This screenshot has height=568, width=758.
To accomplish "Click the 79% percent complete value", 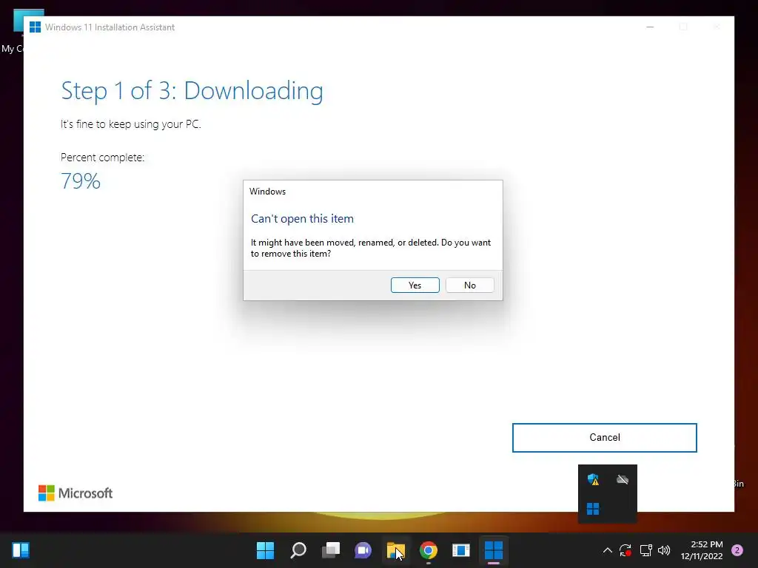I will tap(81, 181).
